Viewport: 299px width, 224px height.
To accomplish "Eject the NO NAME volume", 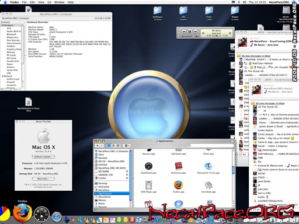I will [127, 171].
